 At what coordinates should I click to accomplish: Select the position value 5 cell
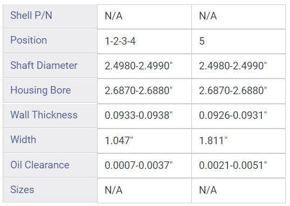239,41
